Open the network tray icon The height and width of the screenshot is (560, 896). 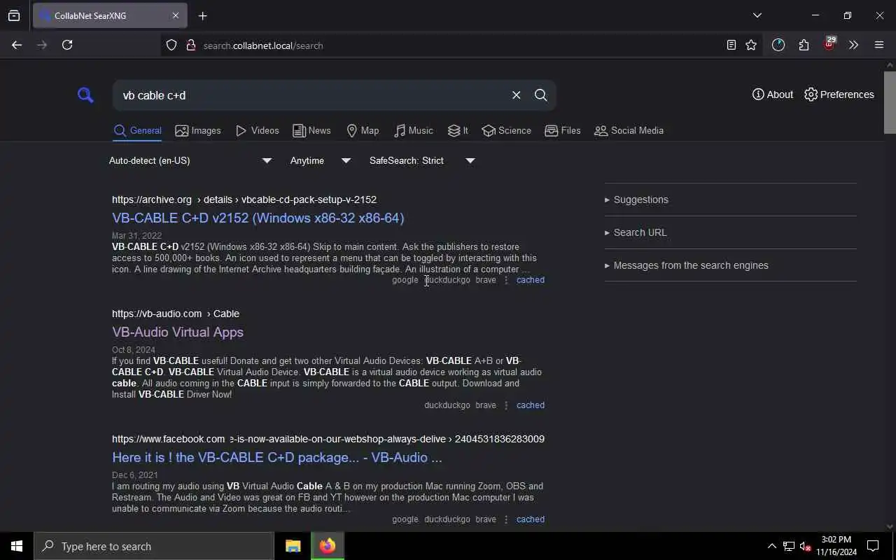pyautogui.click(x=788, y=546)
